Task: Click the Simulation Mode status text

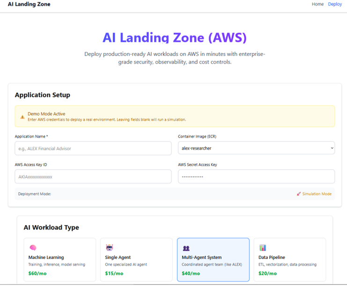Action: click(x=317, y=194)
